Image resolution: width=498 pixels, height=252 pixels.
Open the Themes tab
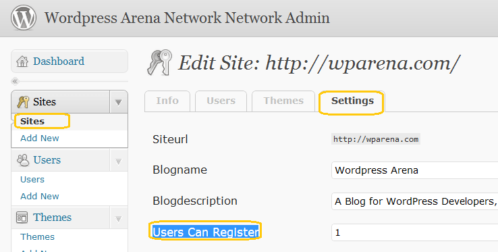(x=283, y=101)
